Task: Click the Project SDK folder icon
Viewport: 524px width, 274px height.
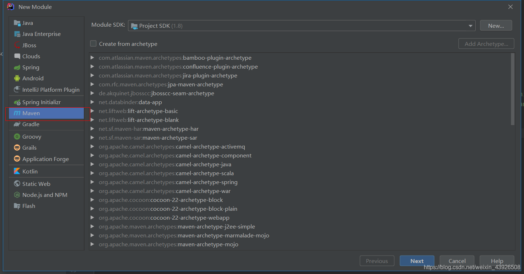Action: pos(134,26)
